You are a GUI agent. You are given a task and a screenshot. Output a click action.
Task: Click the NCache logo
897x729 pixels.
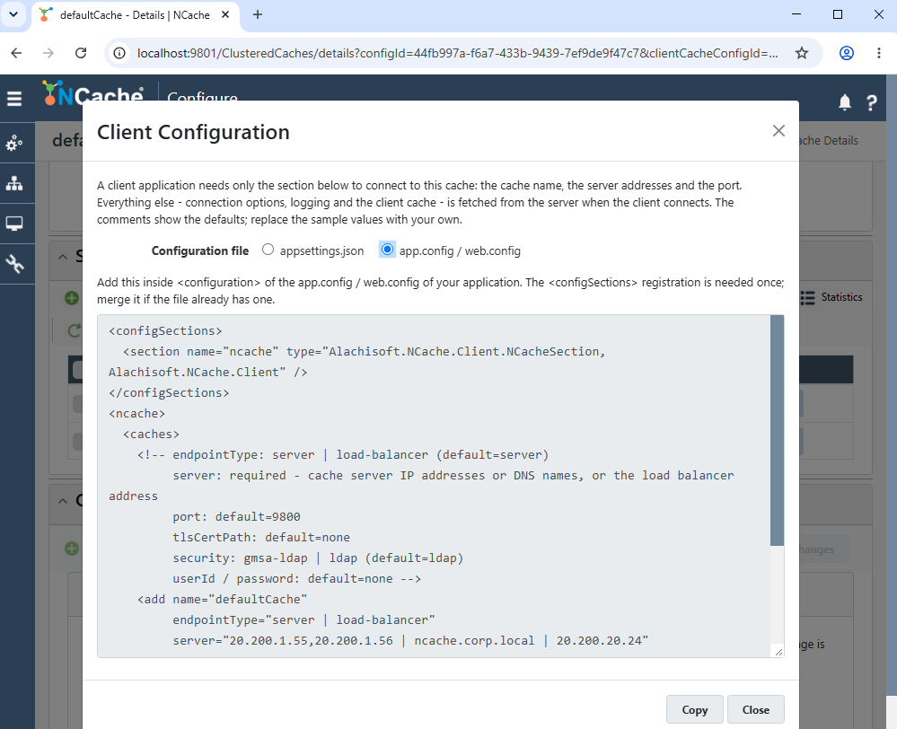(x=92, y=92)
